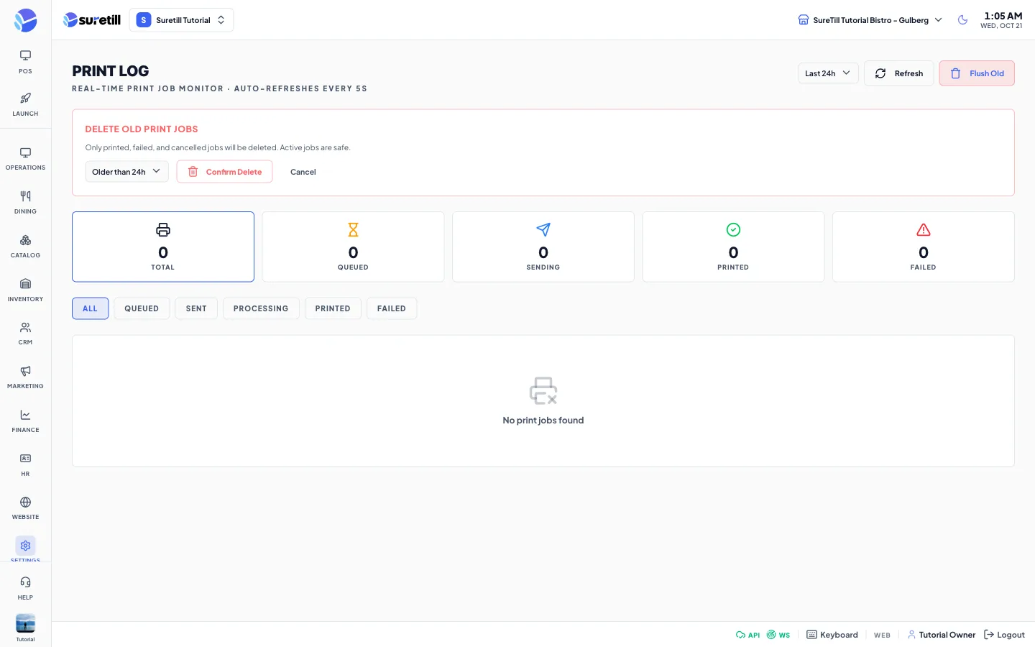
Task: Select the Failed stat card
Action: pyautogui.click(x=924, y=247)
